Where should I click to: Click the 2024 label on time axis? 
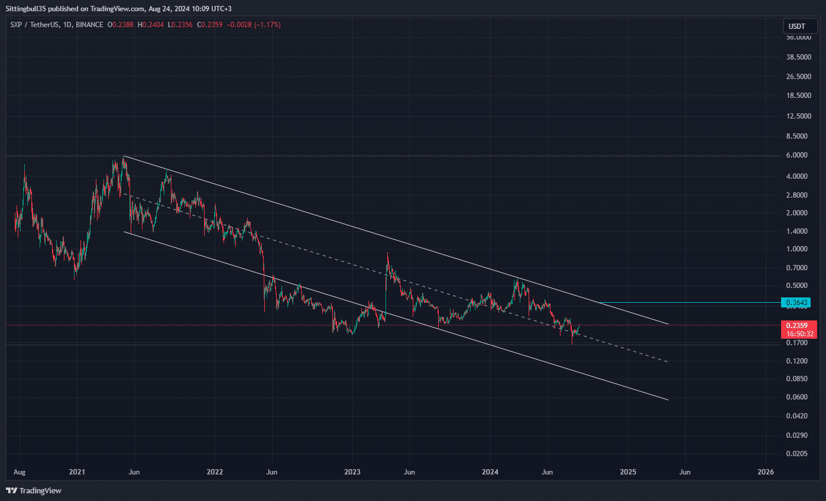(490, 472)
